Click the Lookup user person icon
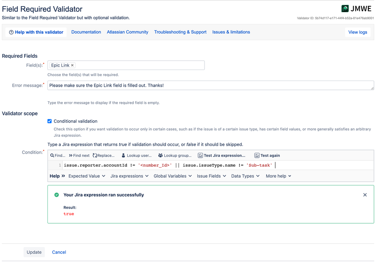The image size is (382, 269). 123,155
